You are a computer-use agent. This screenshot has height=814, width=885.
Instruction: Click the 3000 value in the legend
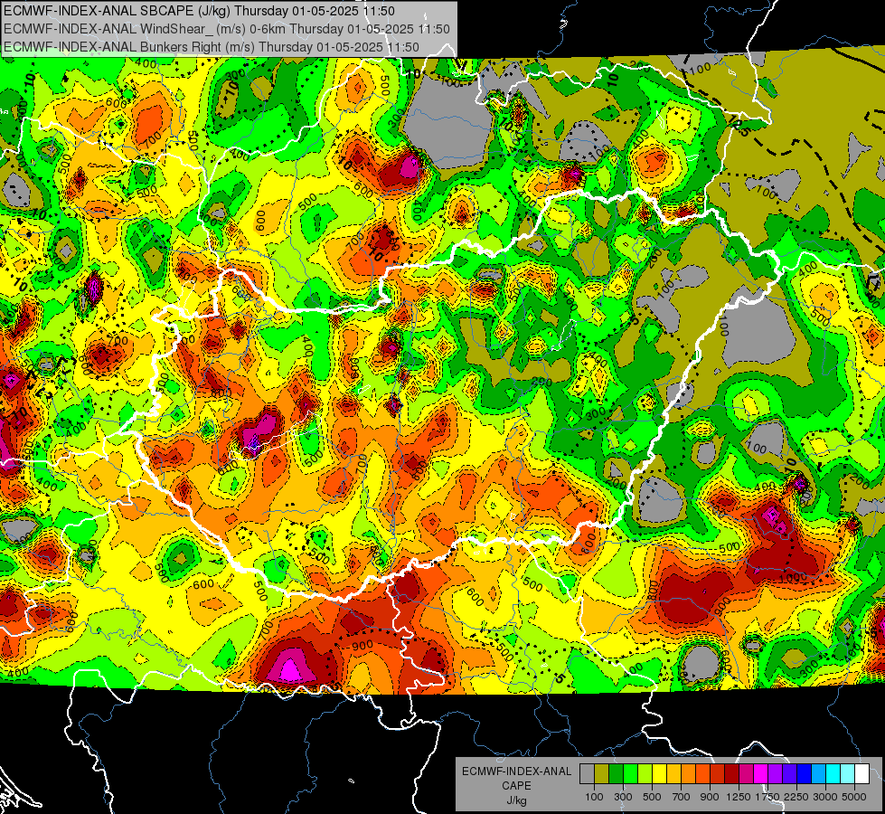tap(825, 797)
